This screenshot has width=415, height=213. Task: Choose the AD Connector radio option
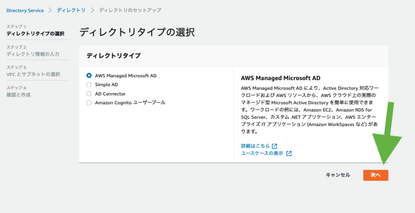click(89, 94)
